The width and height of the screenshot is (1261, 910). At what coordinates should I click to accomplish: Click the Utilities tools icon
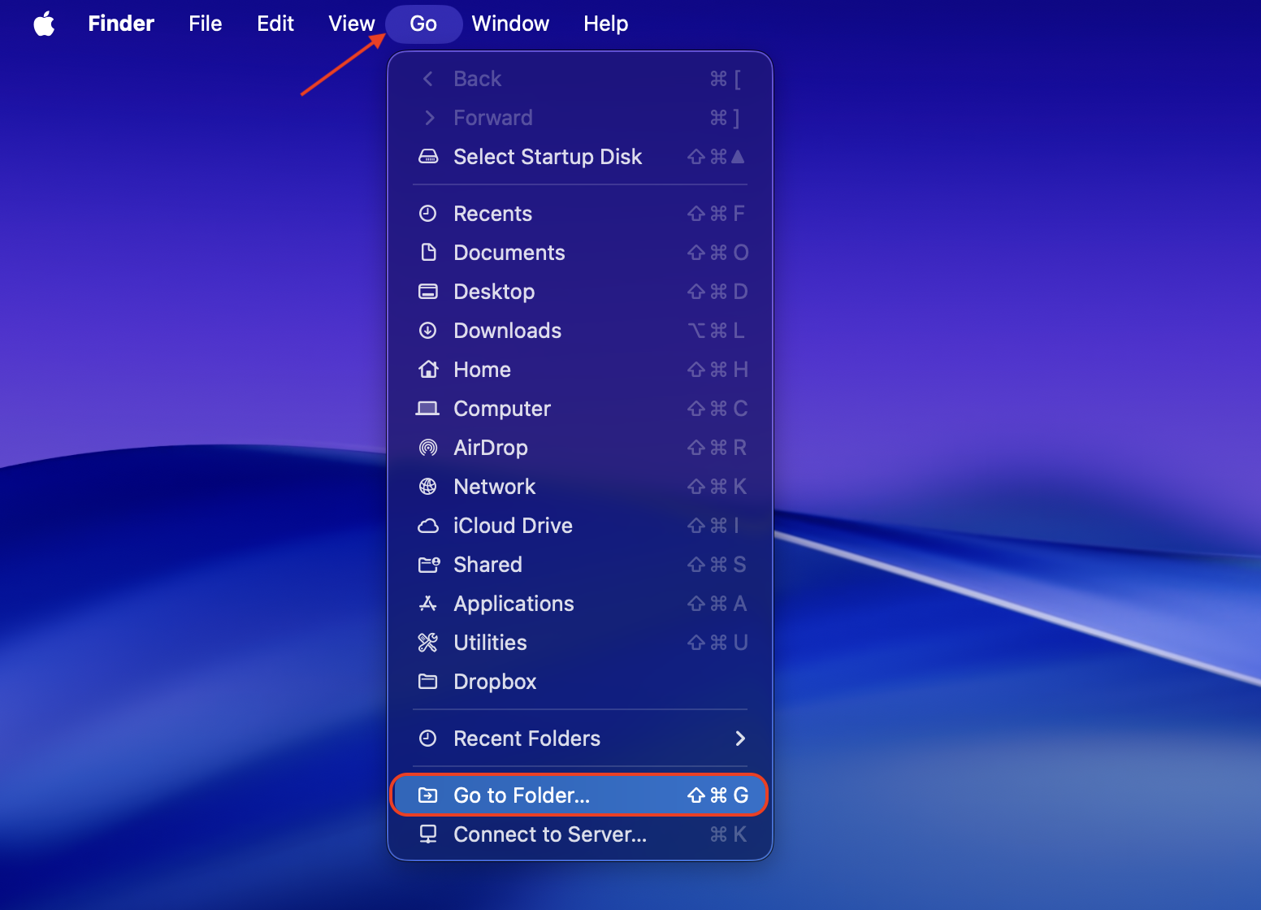click(428, 642)
